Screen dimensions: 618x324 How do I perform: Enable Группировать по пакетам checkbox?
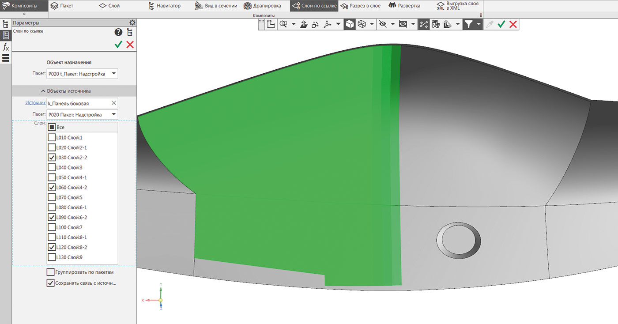50,272
